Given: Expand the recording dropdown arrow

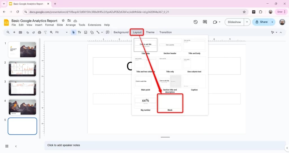Looking at the screenshot, I should point(220,22).
